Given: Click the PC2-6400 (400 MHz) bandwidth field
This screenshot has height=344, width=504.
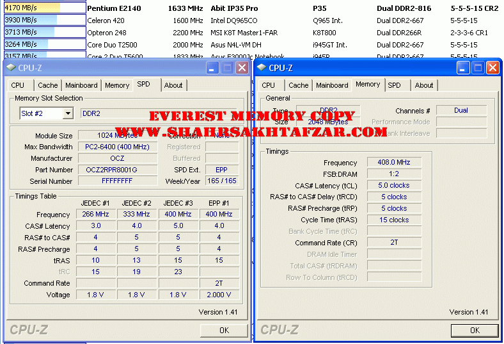Looking at the screenshot, I should pos(117,147).
